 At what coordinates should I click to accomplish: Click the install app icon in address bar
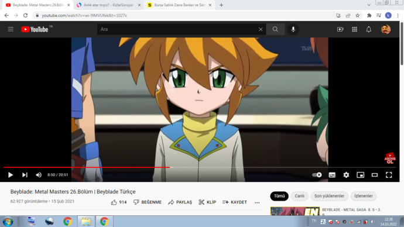pos(338,15)
